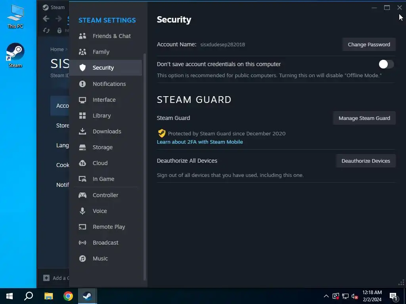
Task: Click the Broadcast signal icon
Action: pyautogui.click(x=82, y=243)
